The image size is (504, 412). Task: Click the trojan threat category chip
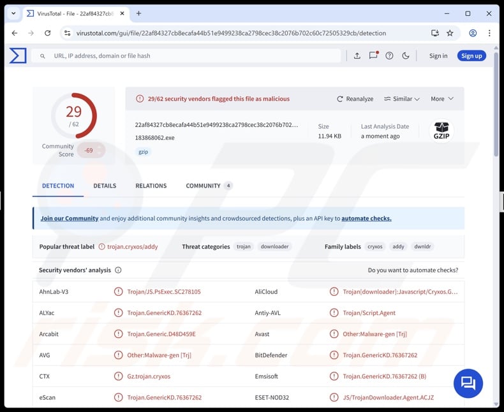point(243,246)
